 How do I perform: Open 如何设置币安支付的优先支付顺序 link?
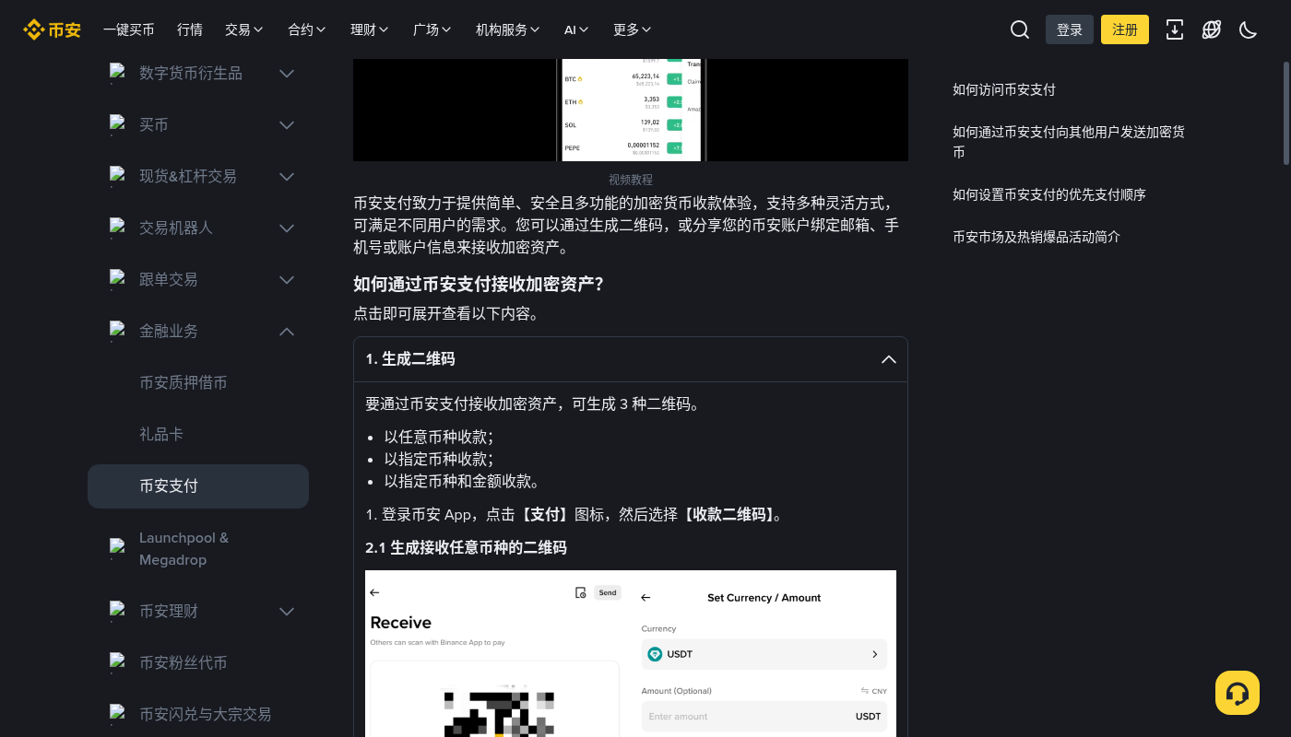[x=1049, y=194]
